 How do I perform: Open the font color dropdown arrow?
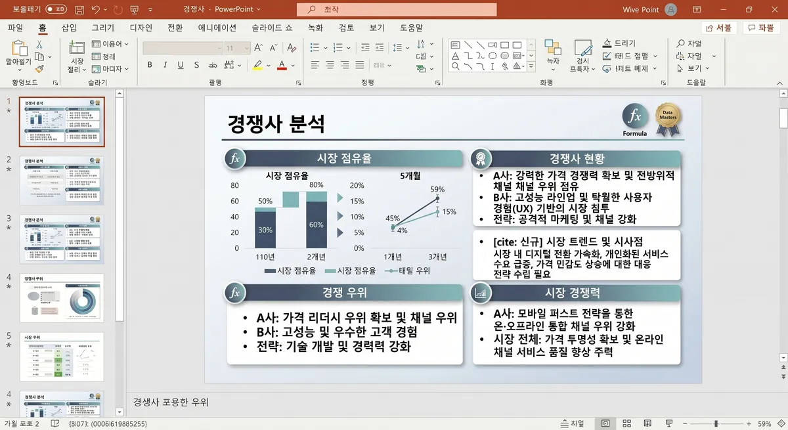(292, 65)
